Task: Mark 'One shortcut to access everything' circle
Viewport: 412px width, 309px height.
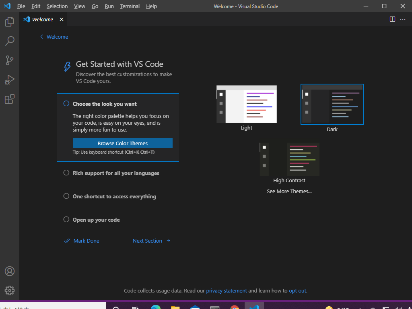Action: (x=66, y=196)
